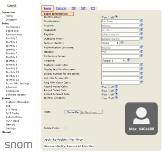This screenshot has width=164, height=152.
Task: Open Function Keys in sidebar
Action: click(14, 34)
